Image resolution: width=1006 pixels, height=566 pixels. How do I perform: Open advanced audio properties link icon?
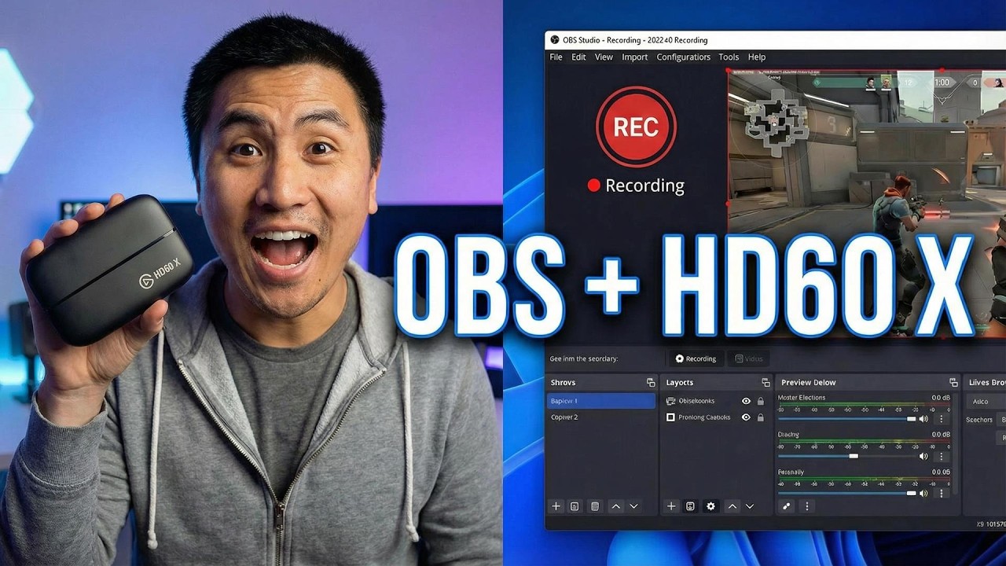(x=787, y=506)
